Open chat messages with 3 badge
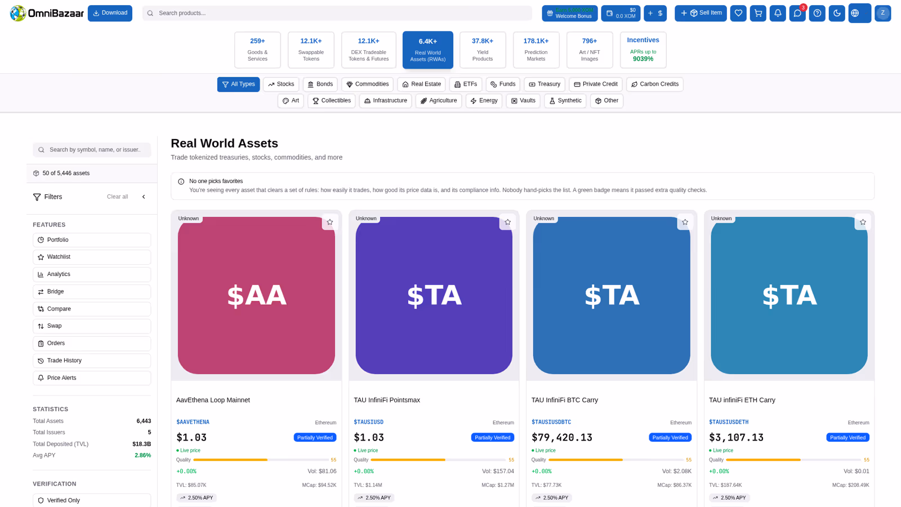 (x=797, y=13)
